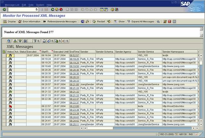The height and width of the screenshot is (138, 205).
Task: Click the Referenzierende Messages button
Action: point(60,21)
